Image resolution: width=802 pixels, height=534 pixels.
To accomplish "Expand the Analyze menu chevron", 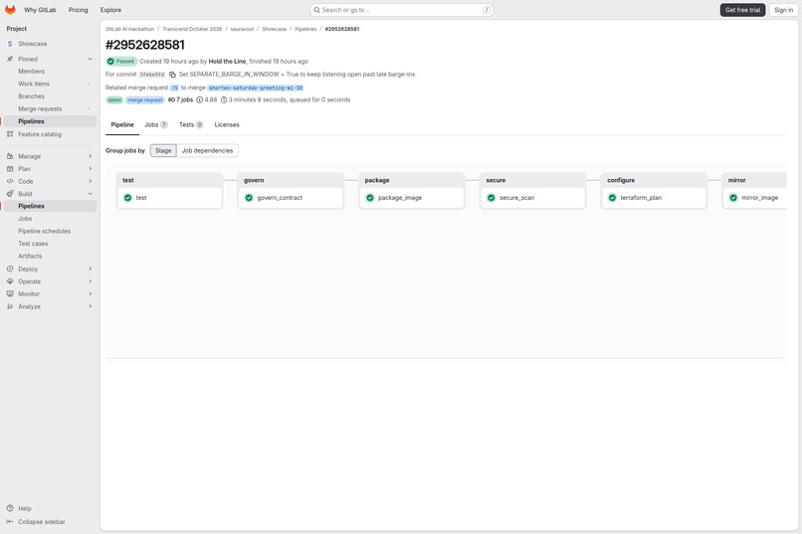I will (90, 306).
